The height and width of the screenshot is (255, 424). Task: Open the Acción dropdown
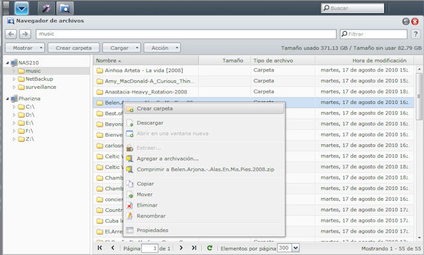pyautogui.click(x=162, y=48)
